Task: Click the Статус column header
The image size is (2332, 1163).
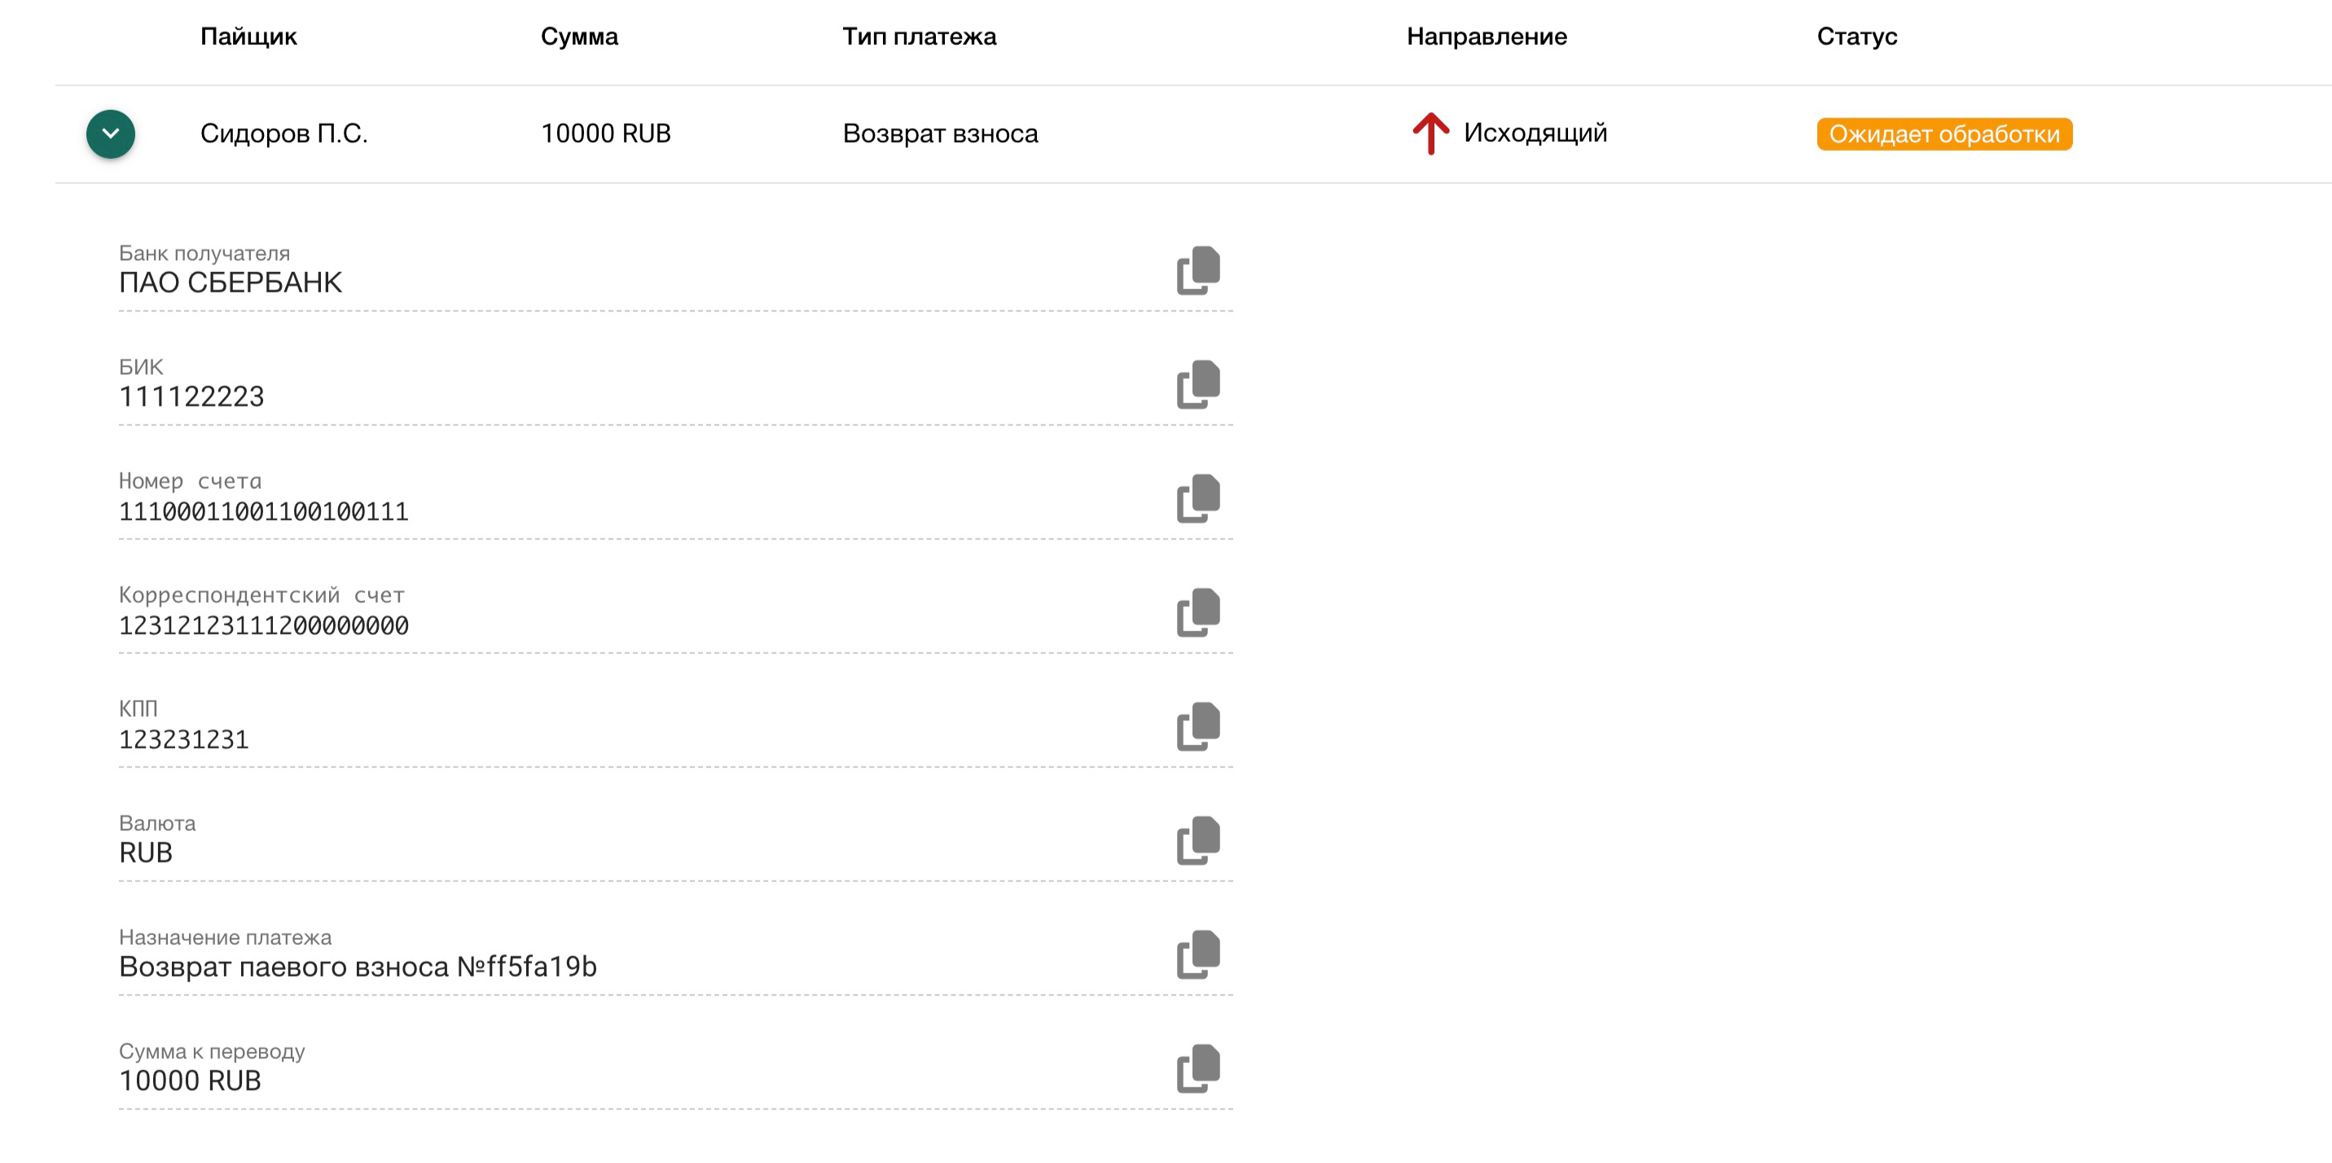Action: click(1857, 36)
